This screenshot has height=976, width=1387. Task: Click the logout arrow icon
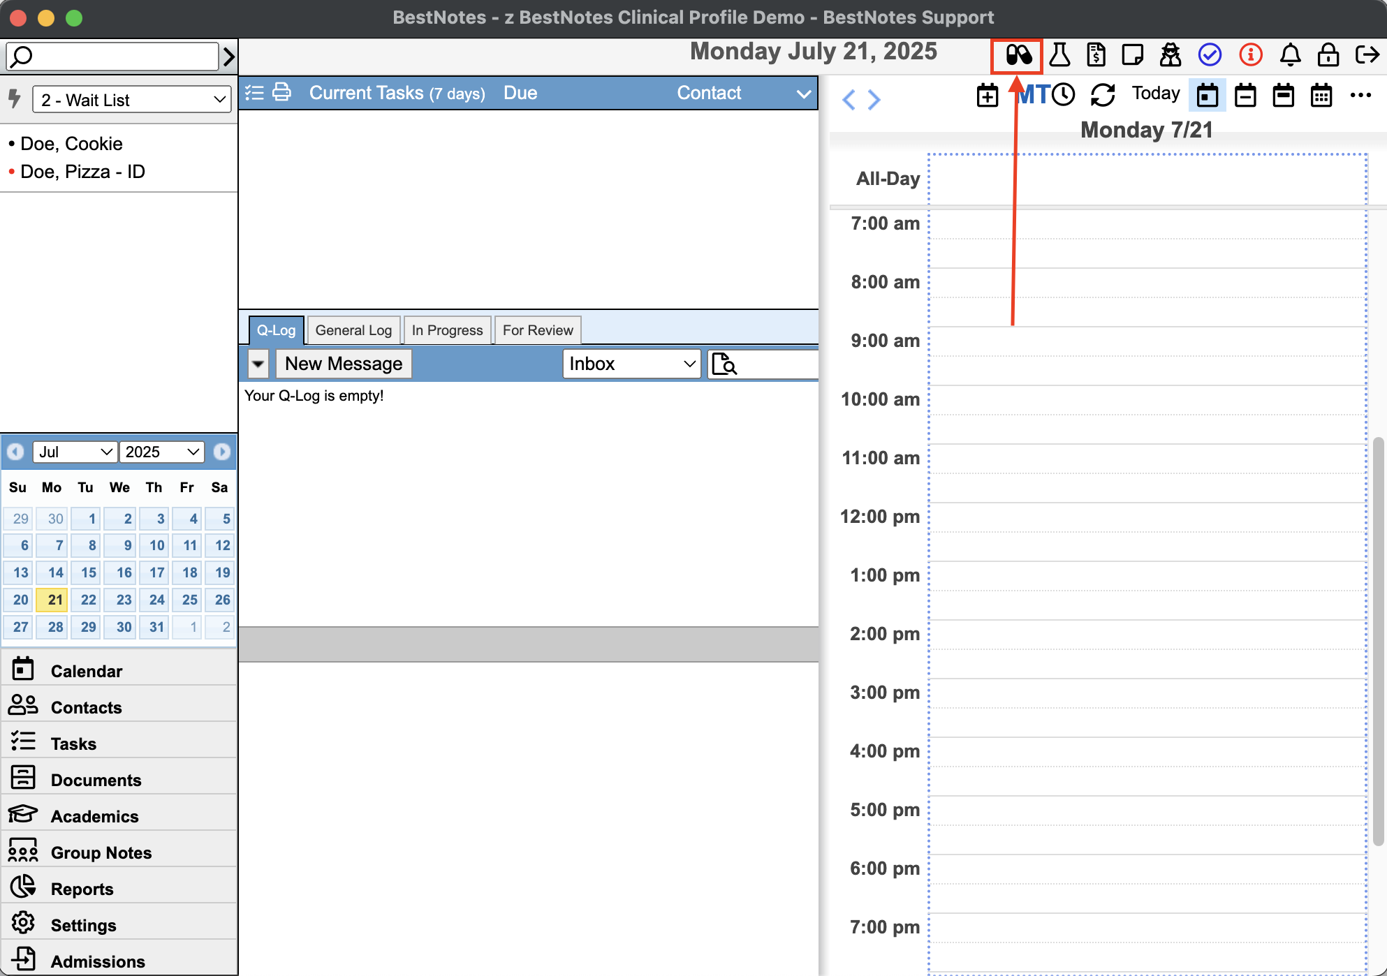[1367, 54]
